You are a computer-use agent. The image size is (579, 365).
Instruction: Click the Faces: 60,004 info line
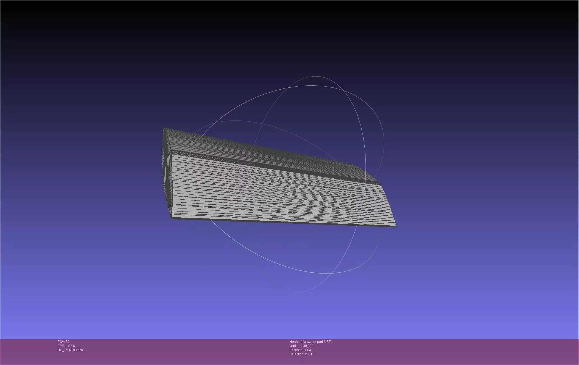point(300,350)
